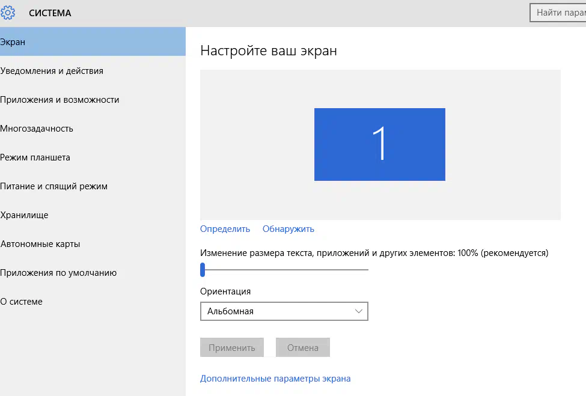Open Автономные карты section
The height and width of the screenshot is (396, 586).
pyautogui.click(x=93, y=244)
